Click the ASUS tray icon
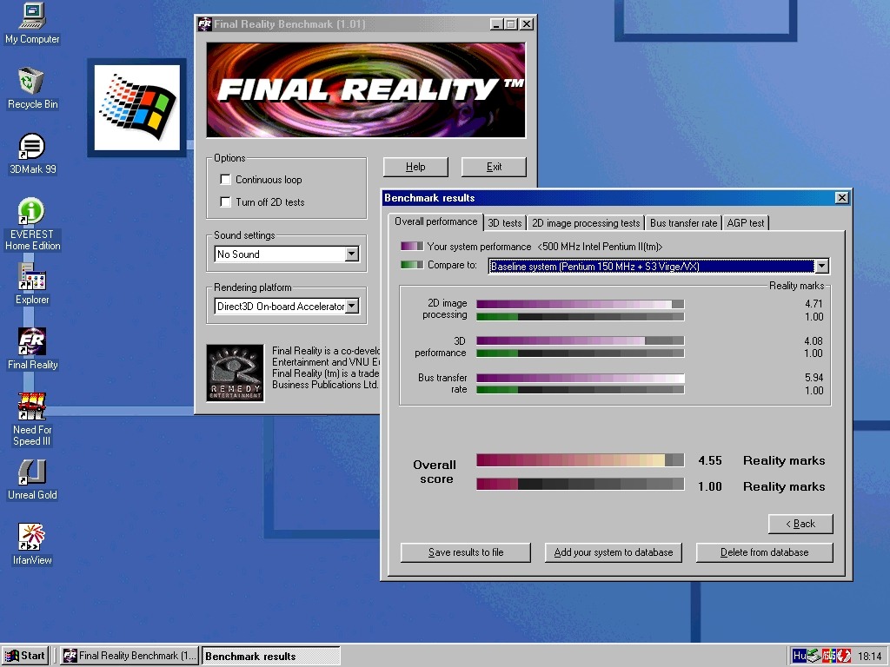The width and height of the screenshot is (890, 667). pyautogui.click(x=828, y=656)
